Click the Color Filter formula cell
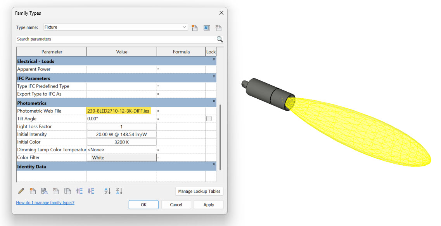 pyautogui.click(x=181, y=158)
